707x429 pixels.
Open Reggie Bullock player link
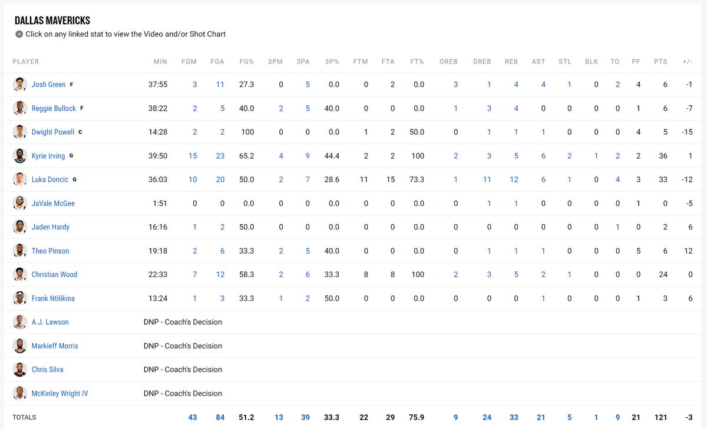[54, 108]
